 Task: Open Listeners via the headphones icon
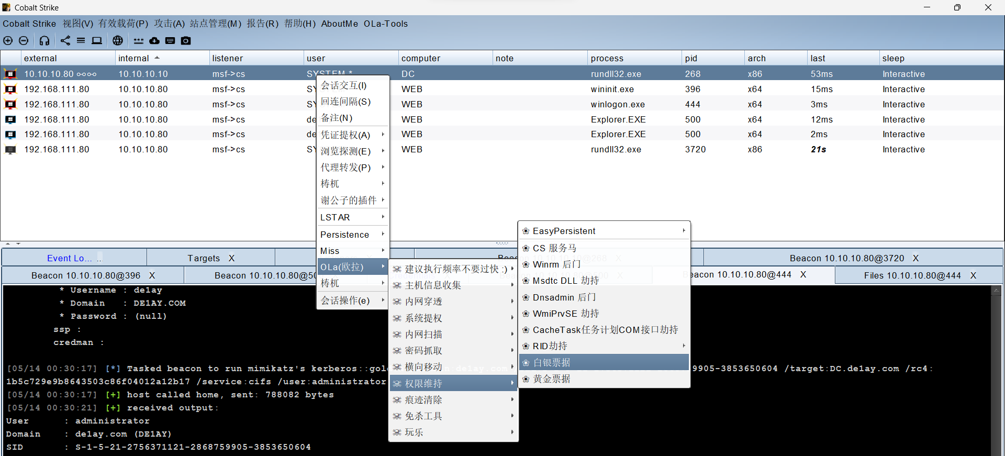[x=44, y=40]
